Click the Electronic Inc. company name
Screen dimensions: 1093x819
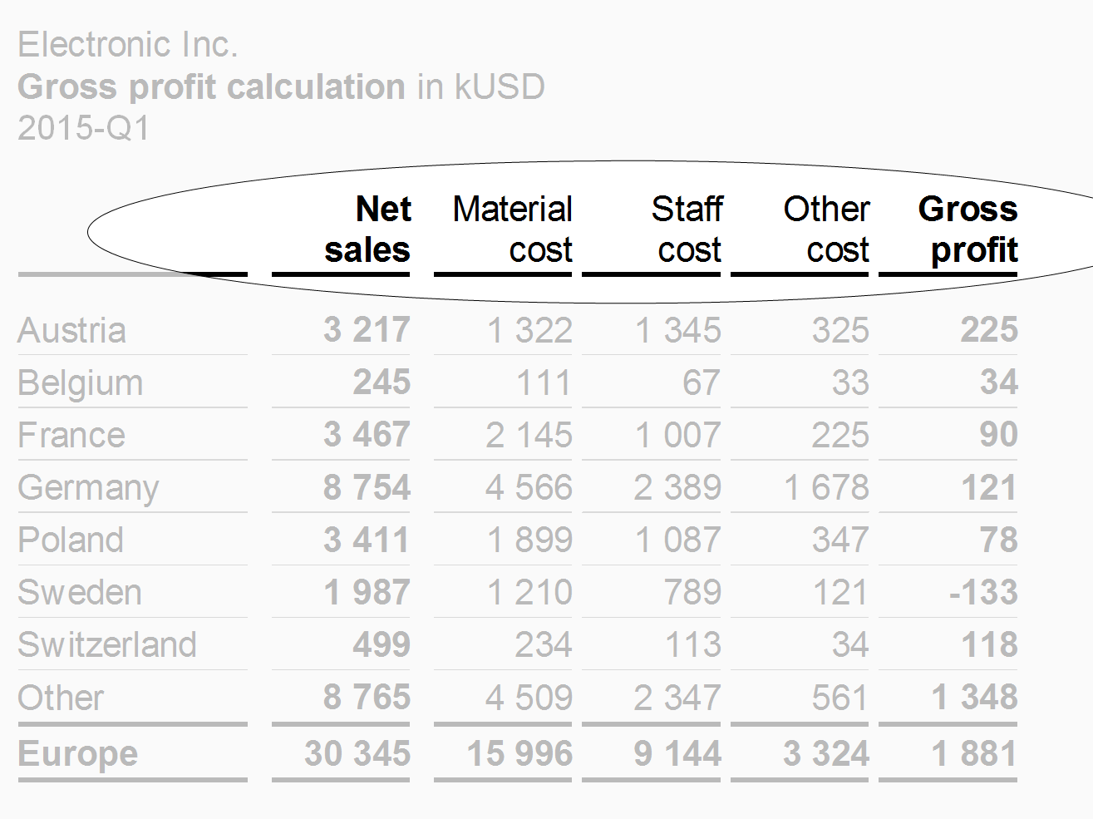tap(128, 45)
